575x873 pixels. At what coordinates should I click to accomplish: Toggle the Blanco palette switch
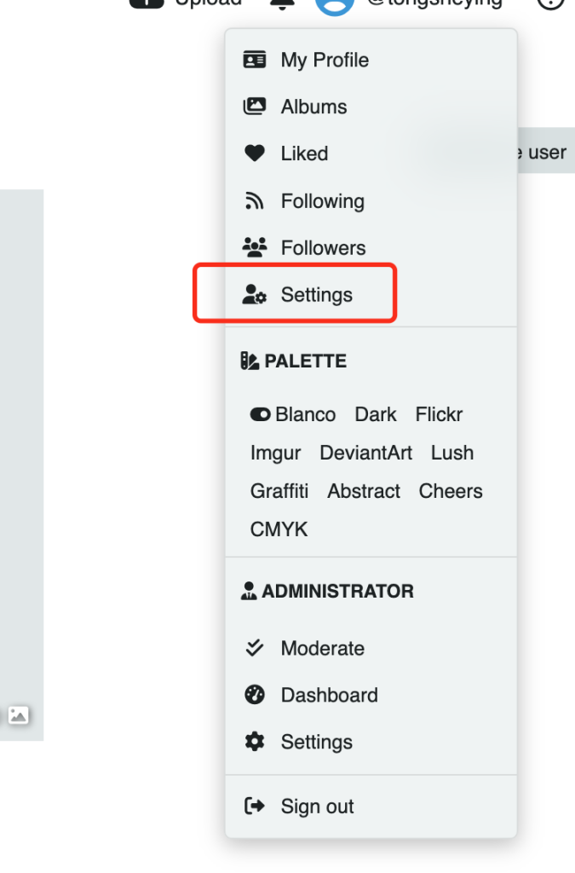click(x=260, y=414)
